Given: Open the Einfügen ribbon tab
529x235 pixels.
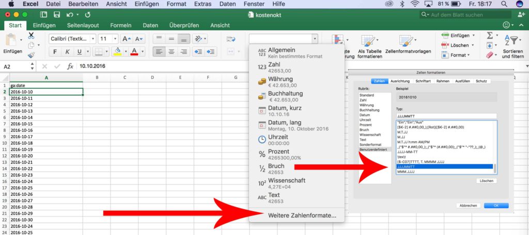Looking at the screenshot, I should (x=44, y=25).
